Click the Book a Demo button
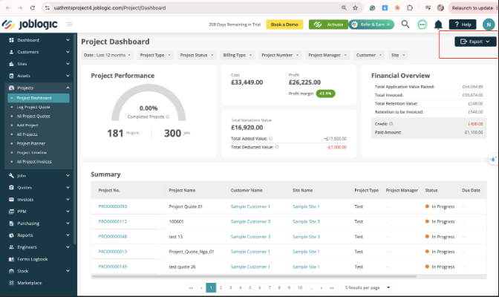Viewport: 499px width, 297px height. [284, 25]
